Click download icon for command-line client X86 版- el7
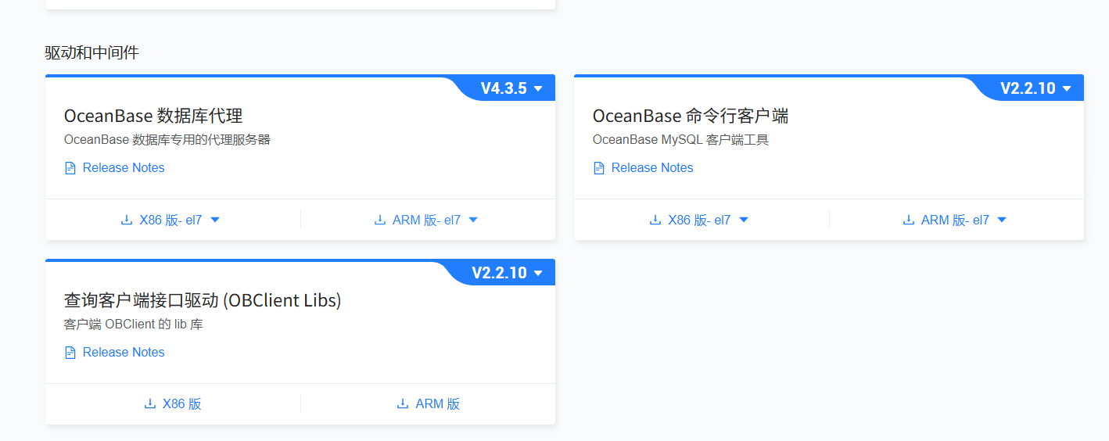1109x441 pixels. (x=655, y=220)
